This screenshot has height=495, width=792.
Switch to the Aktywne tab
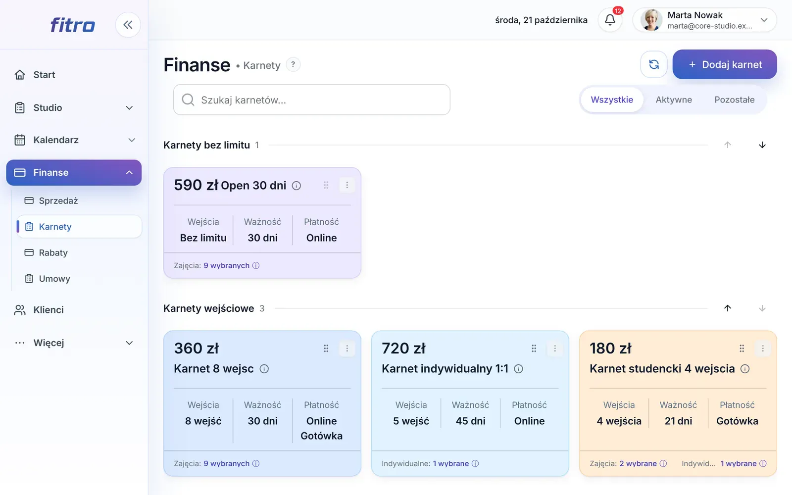click(x=674, y=100)
